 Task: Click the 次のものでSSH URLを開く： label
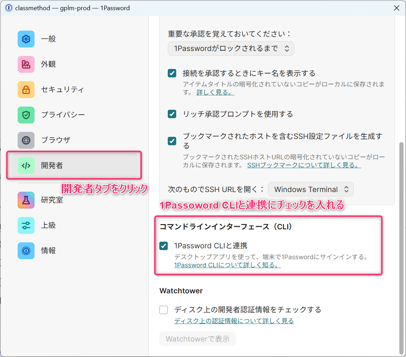(x=216, y=189)
